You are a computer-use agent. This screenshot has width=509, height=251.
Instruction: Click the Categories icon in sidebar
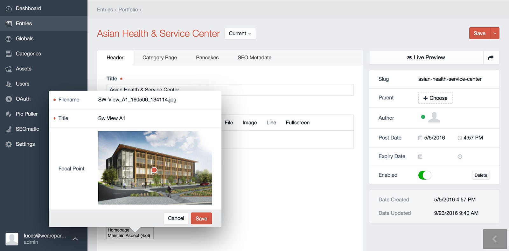(x=9, y=54)
